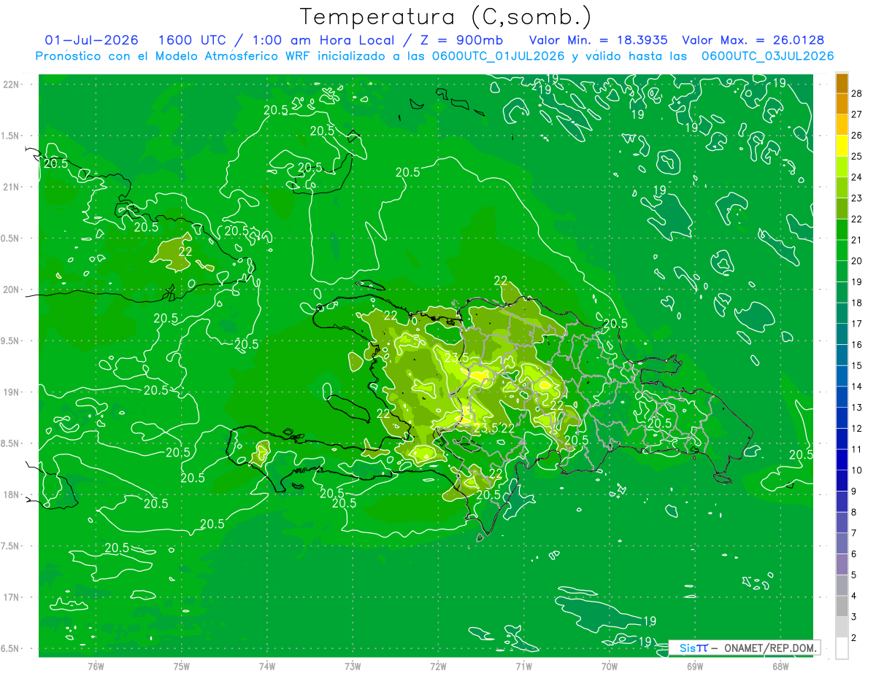This screenshot has height=676, width=876.
Task: Click the ONAMET/REP.DOM. credit label
Action: click(769, 648)
